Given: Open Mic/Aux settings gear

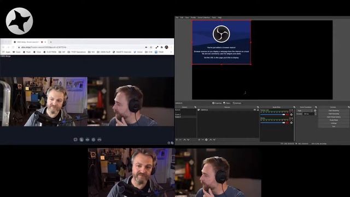Looking at the screenshot, I should click(x=291, y=123).
